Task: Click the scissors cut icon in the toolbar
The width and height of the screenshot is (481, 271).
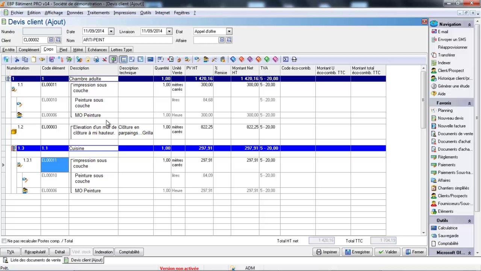Action: click(x=17, y=59)
